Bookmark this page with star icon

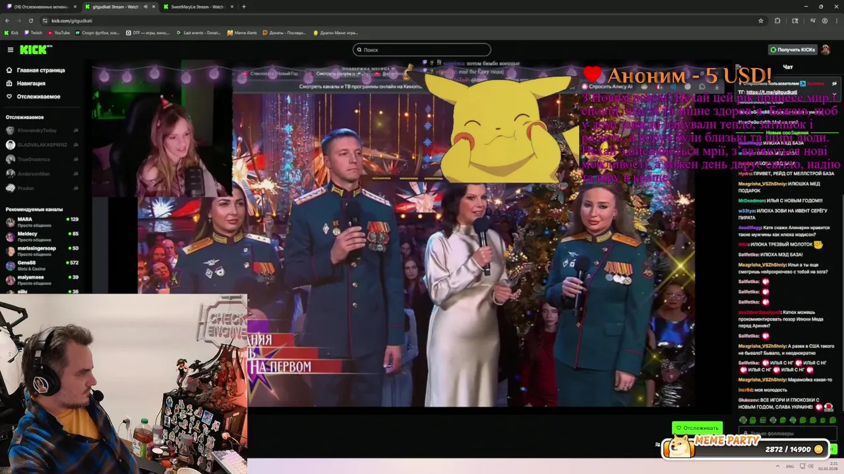point(760,20)
